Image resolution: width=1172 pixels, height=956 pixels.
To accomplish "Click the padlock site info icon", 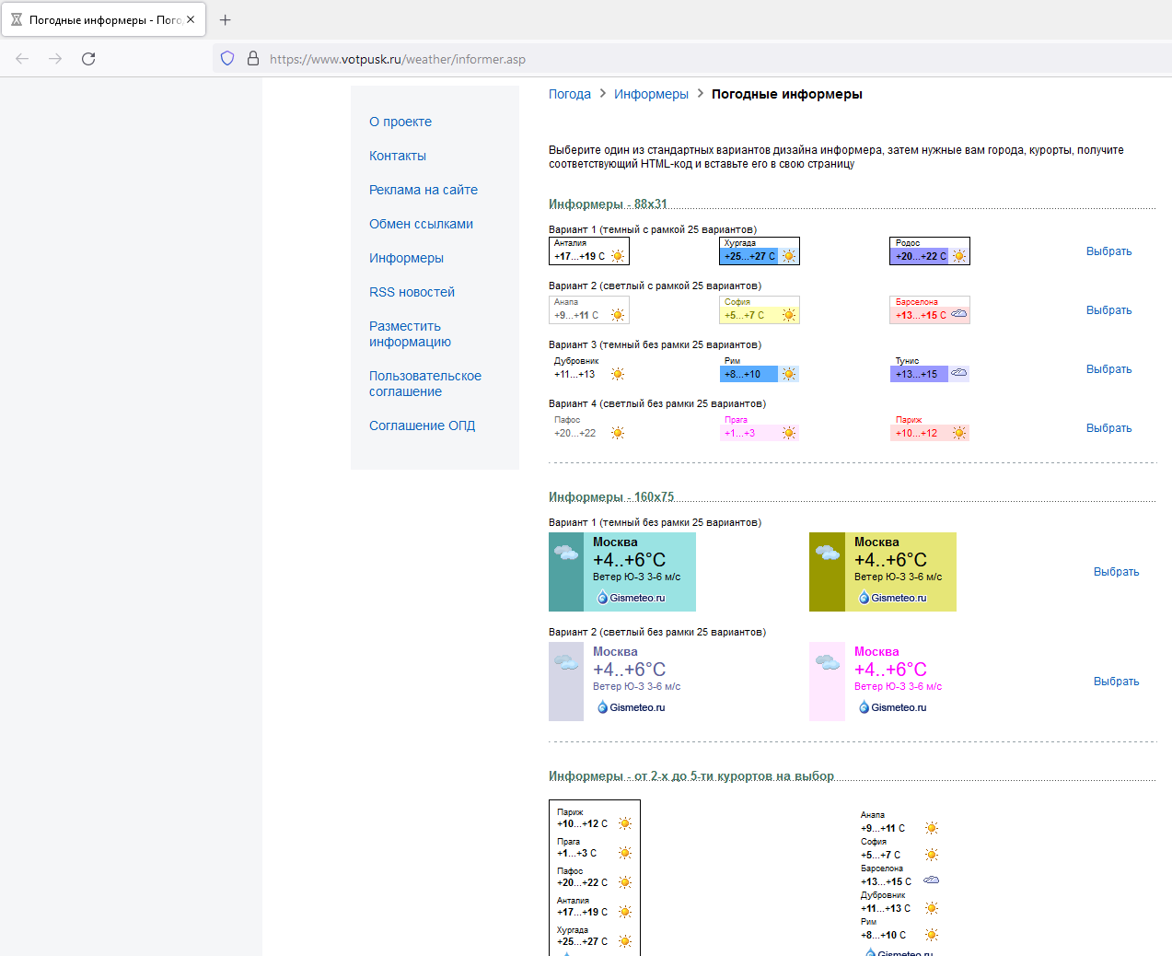I will (253, 59).
